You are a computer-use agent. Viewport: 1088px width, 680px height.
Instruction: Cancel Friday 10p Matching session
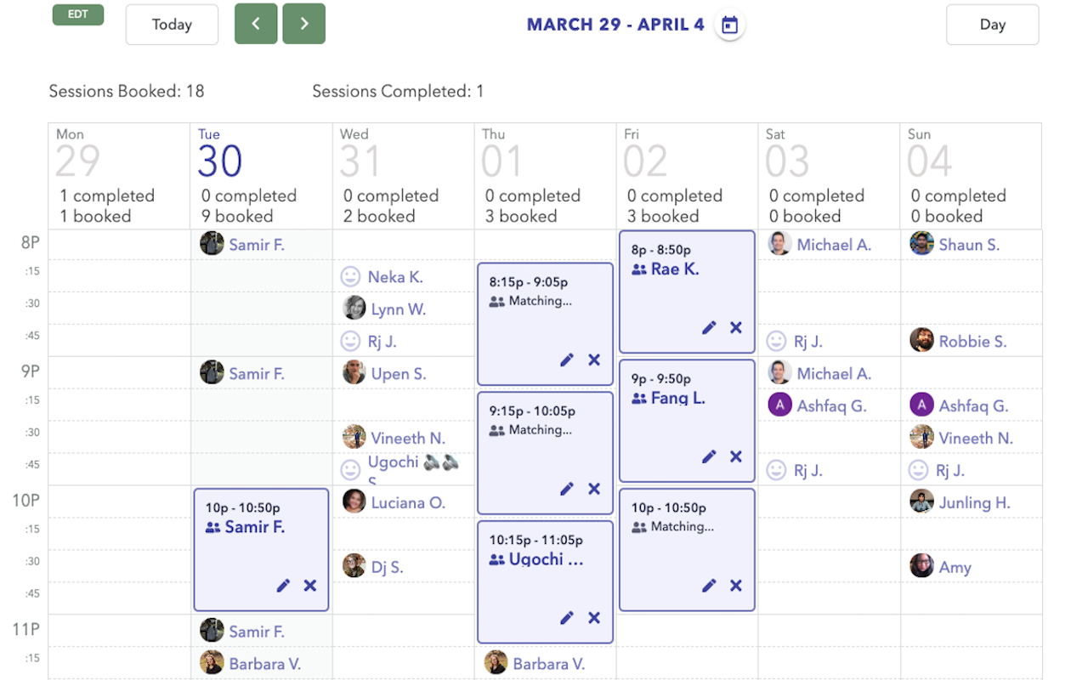pos(736,586)
